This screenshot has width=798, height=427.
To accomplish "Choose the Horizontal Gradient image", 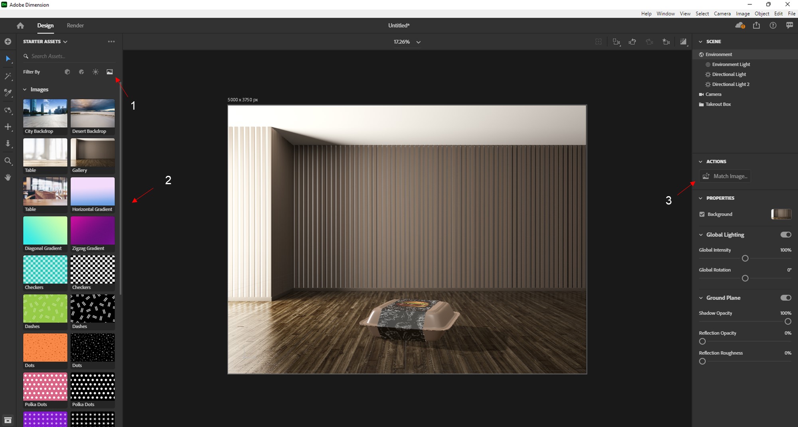I will (x=93, y=195).
